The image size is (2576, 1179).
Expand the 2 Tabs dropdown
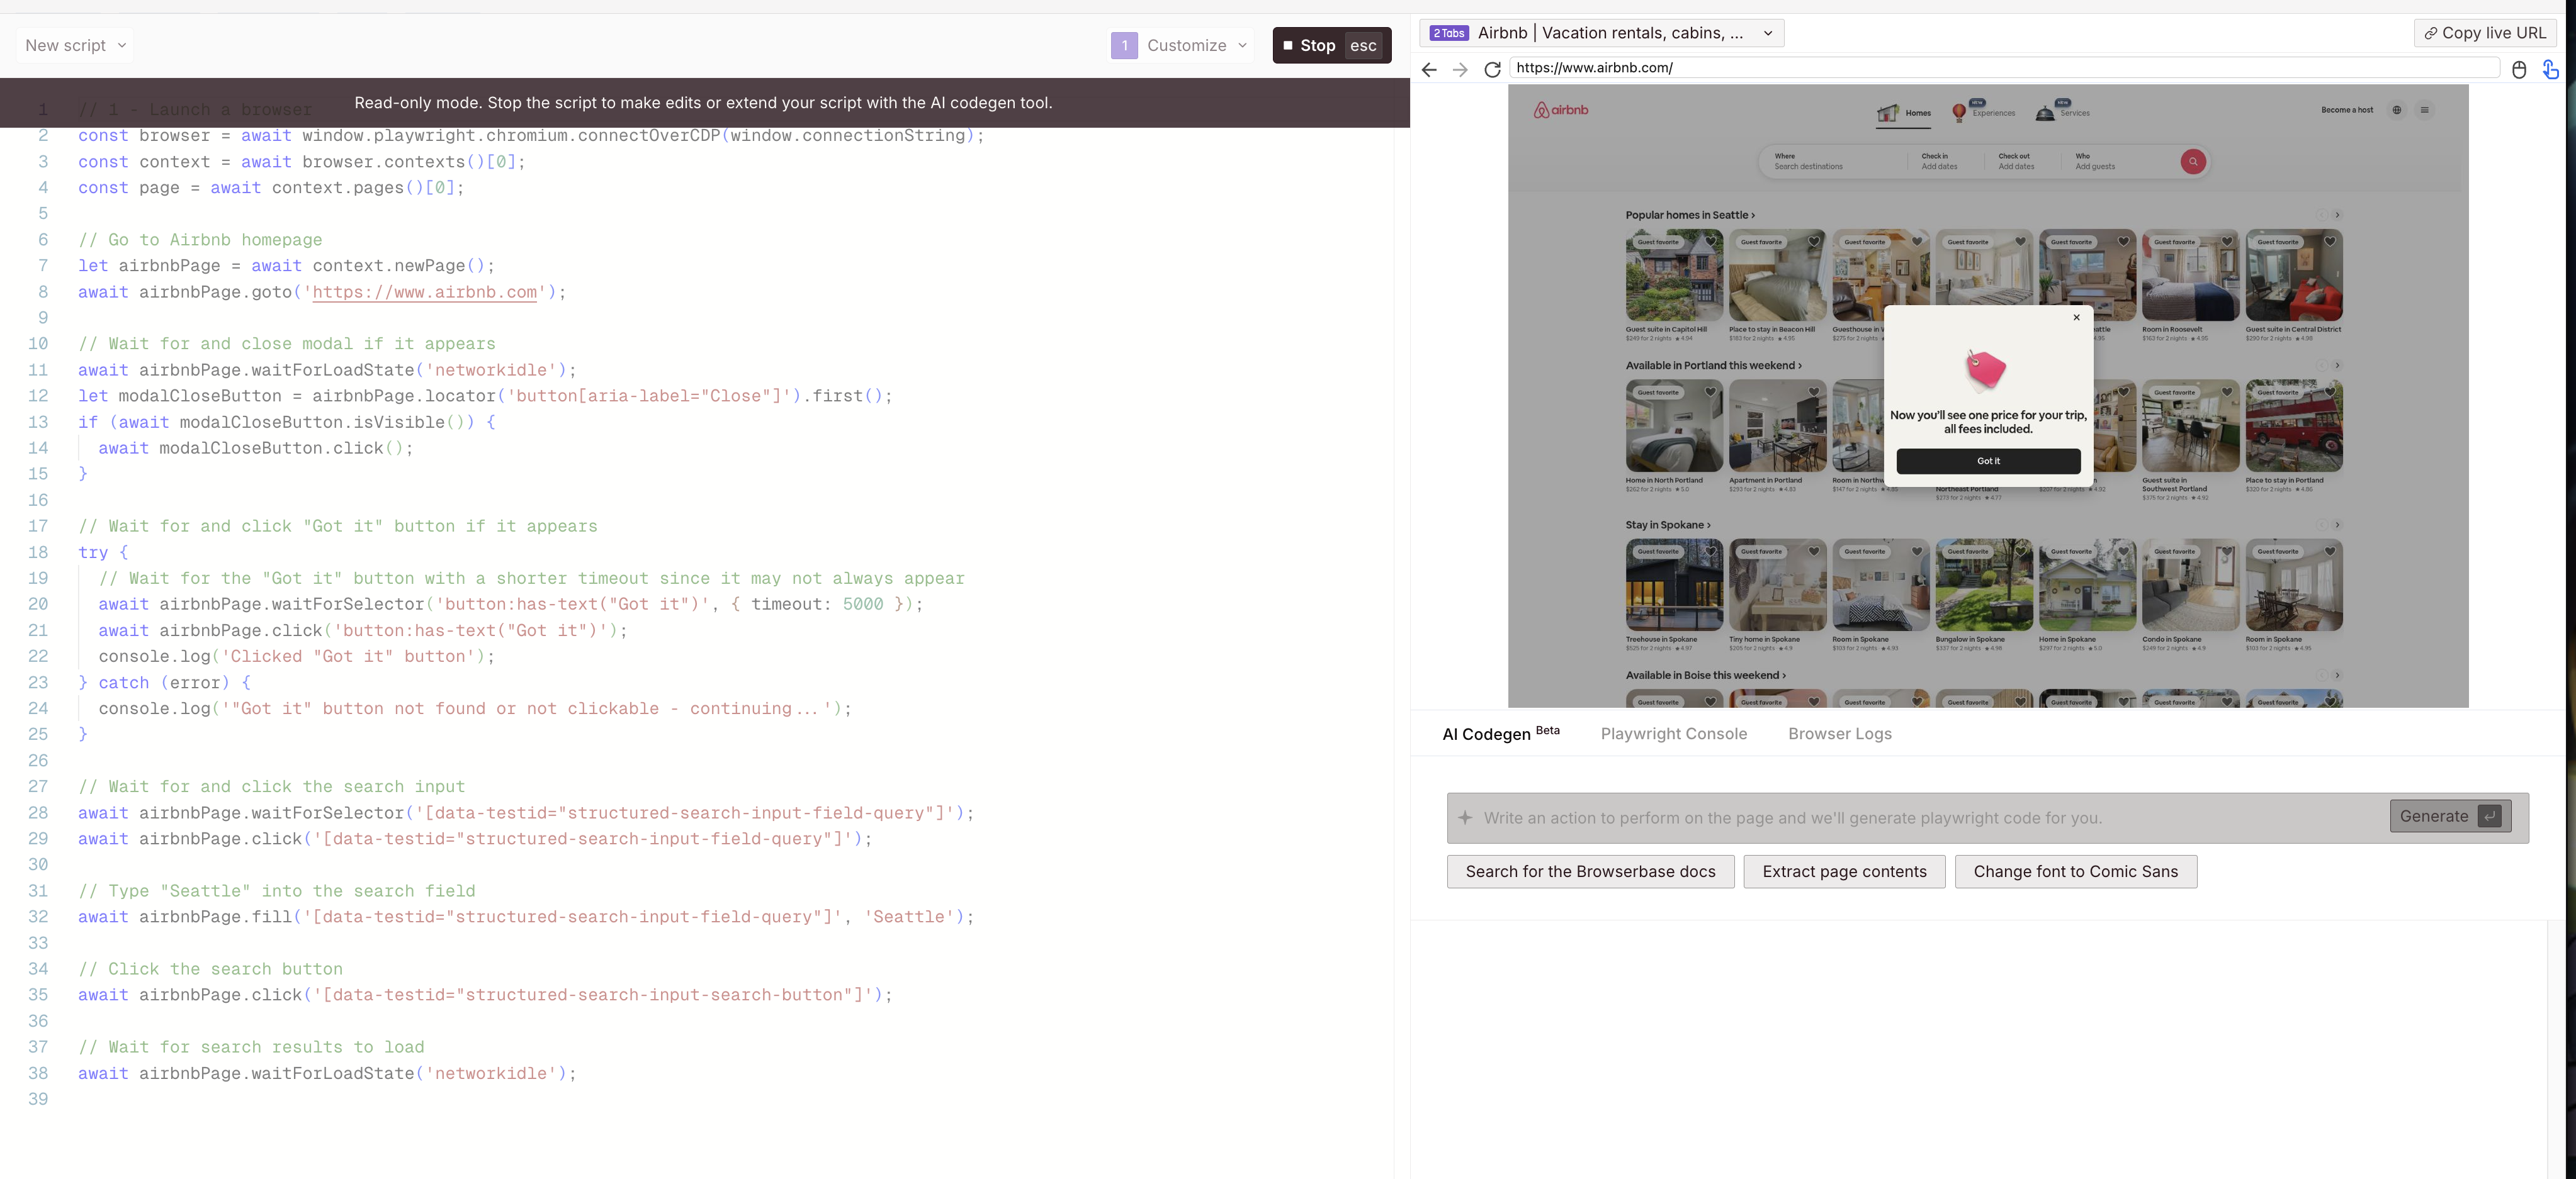[1767, 33]
